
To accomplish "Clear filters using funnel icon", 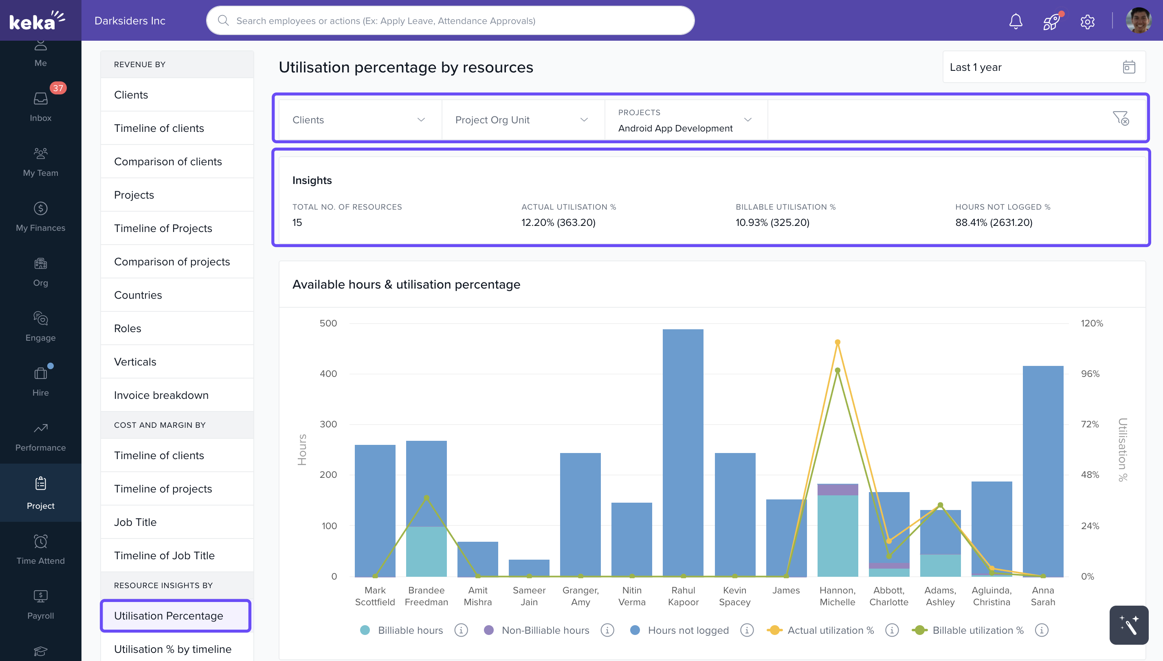I will [1120, 118].
